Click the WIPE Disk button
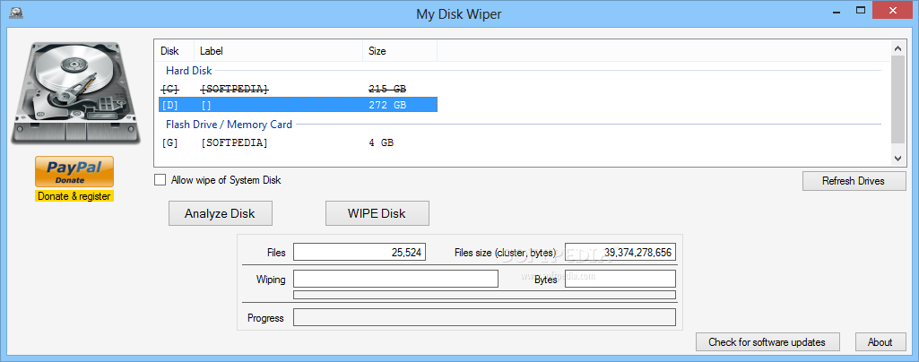919x362 pixels. (377, 213)
